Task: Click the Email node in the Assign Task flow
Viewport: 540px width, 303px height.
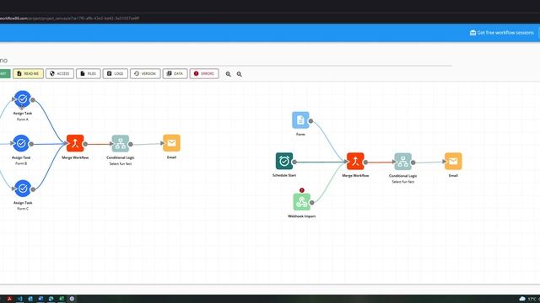Action: (x=171, y=143)
